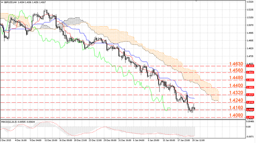Screen dimensions: 256x143
Task: Click the 31 Dec 16:00 time axis label
Action: [x=125, y=140]
